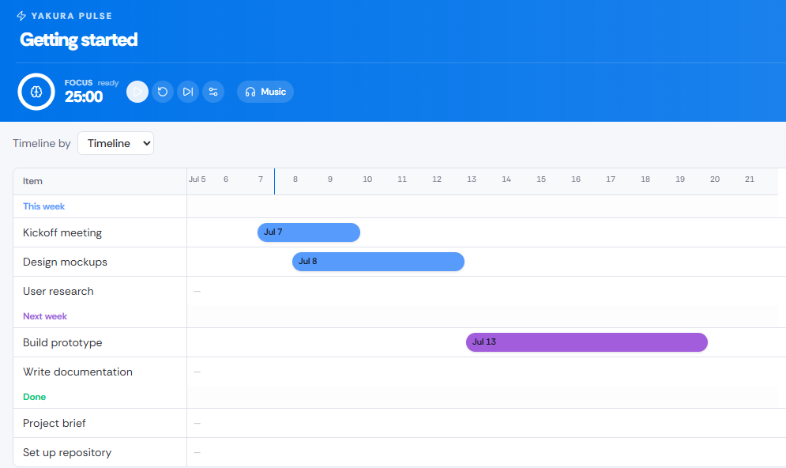786x468 pixels.
Task: Open the User research item
Action: click(x=58, y=292)
